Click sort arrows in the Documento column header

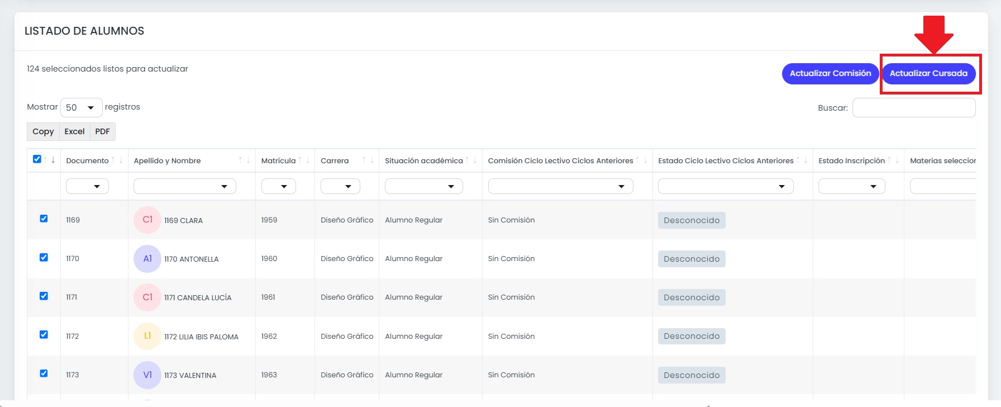117,160
